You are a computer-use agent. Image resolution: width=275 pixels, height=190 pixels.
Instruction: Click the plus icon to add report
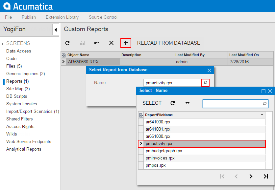[x=126, y=43]
